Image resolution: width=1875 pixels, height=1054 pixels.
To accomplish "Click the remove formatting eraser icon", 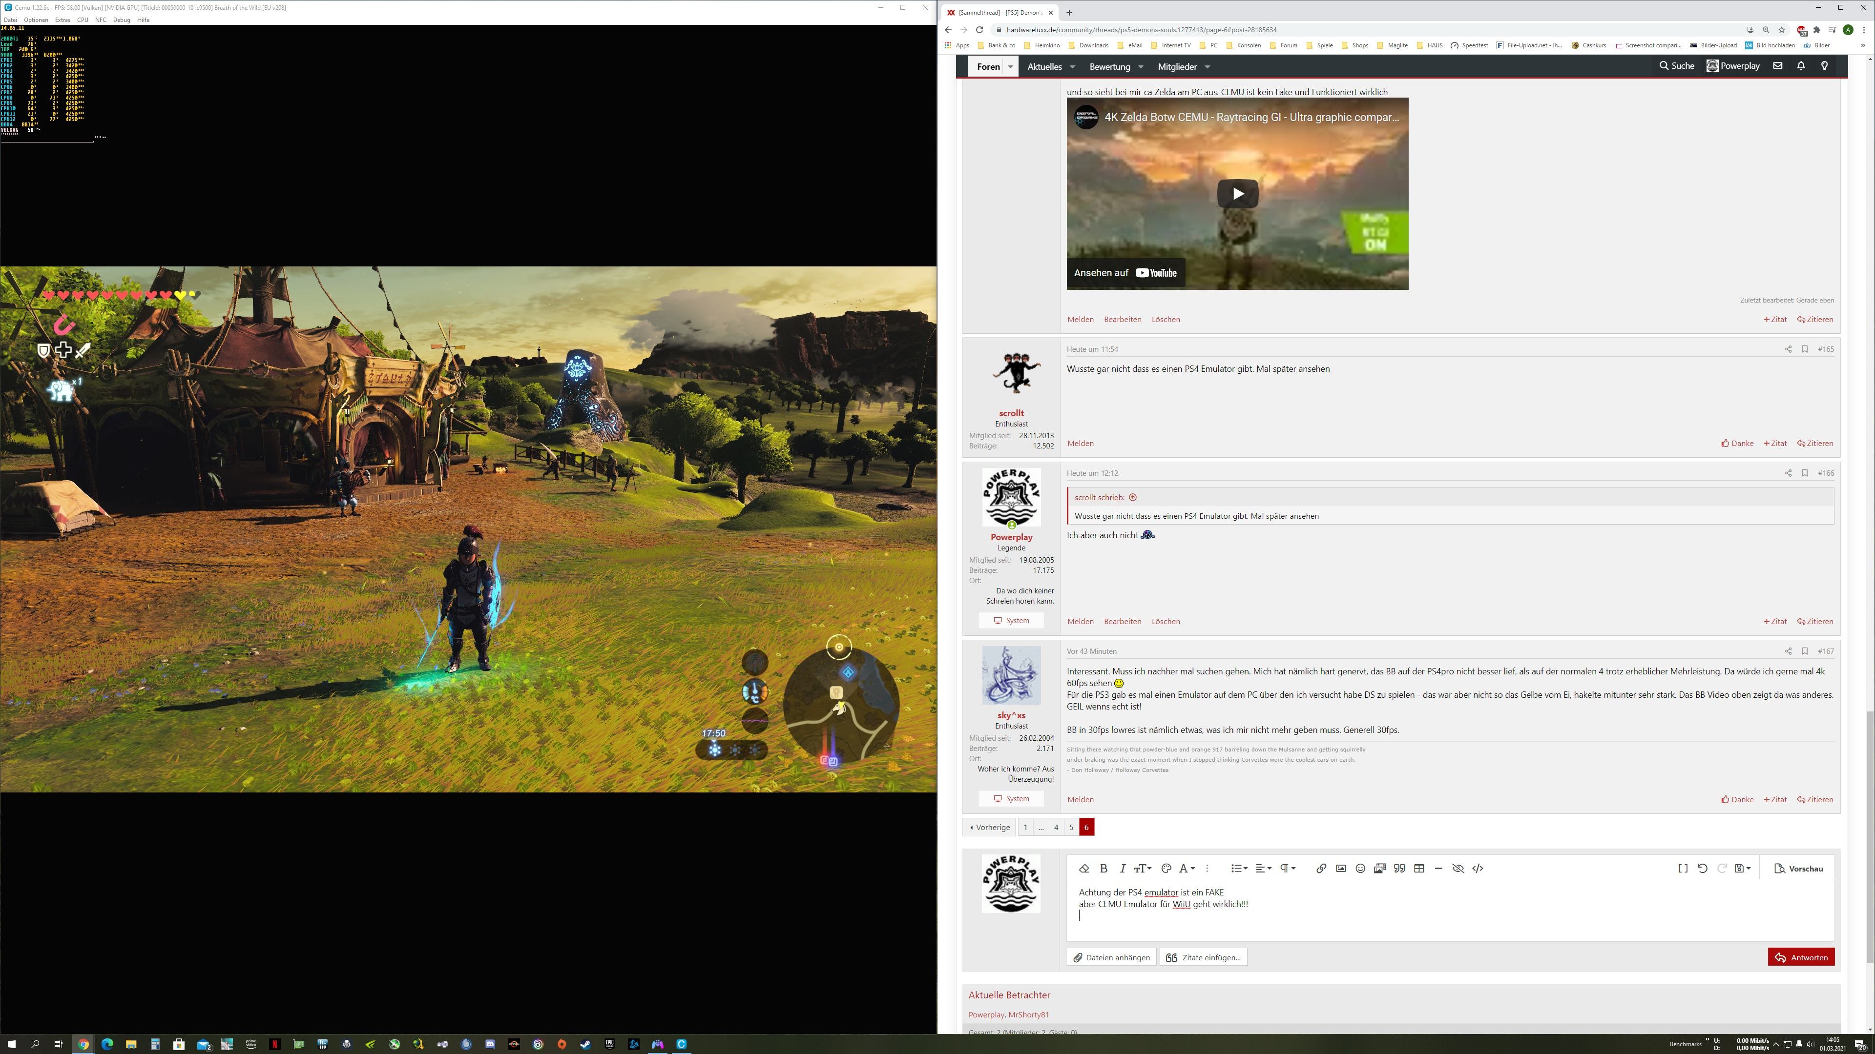I will 1084,869.
